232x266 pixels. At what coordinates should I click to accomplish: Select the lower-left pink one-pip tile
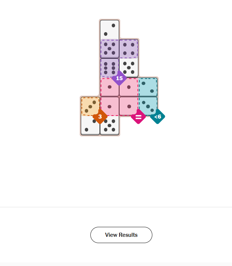coord(110,106)
